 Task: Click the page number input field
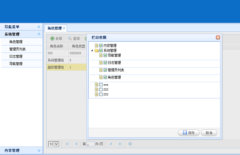pos(91,144)
